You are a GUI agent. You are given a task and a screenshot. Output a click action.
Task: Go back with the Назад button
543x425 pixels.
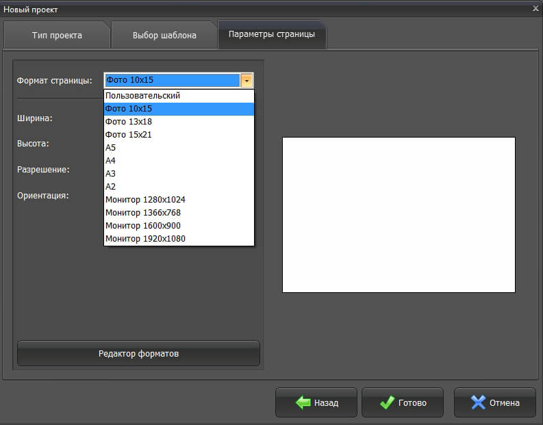coord(316,402)
